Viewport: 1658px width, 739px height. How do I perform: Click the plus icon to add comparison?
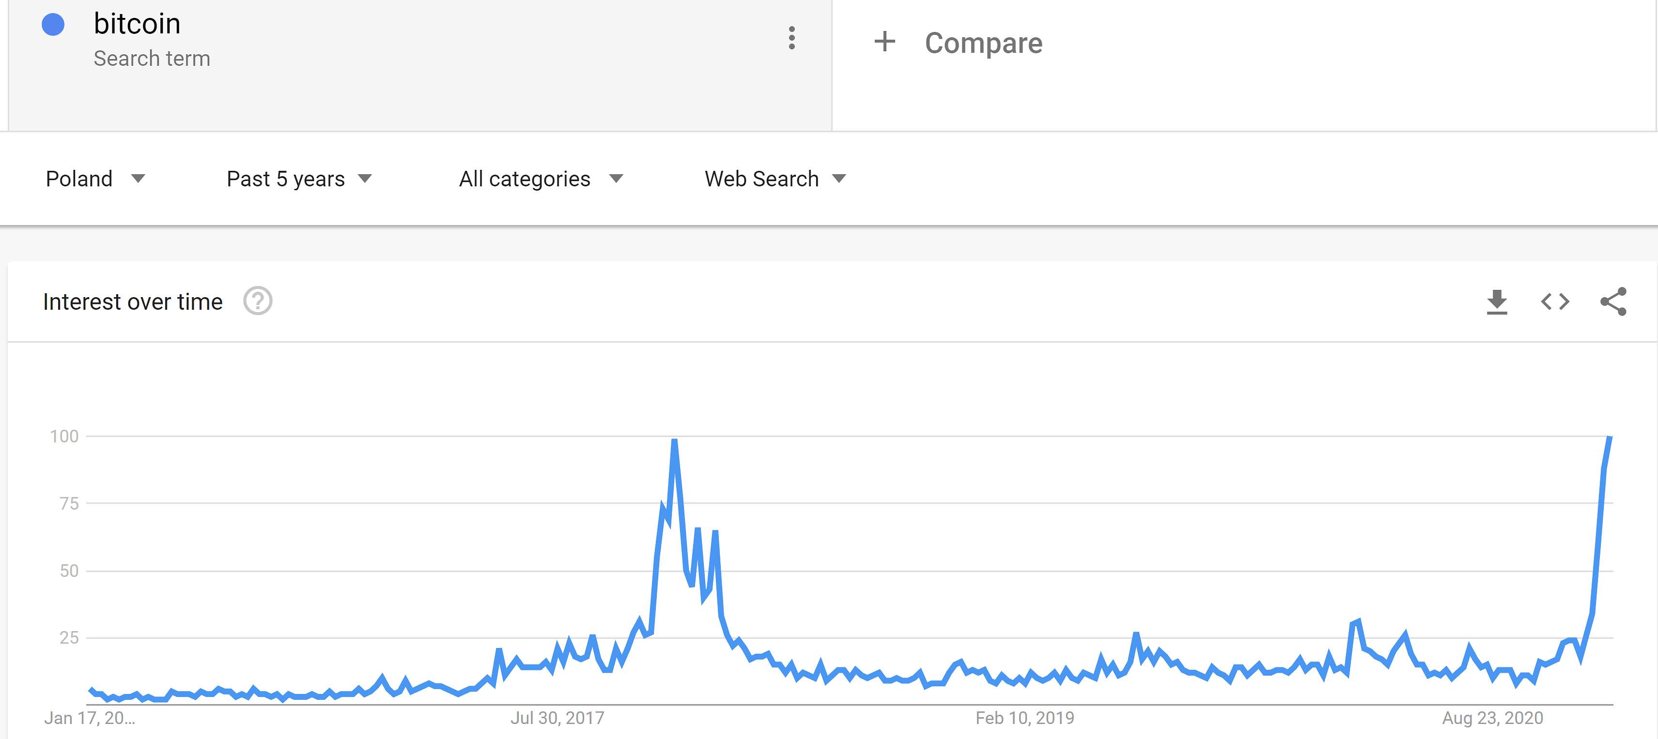pos(885,42)
